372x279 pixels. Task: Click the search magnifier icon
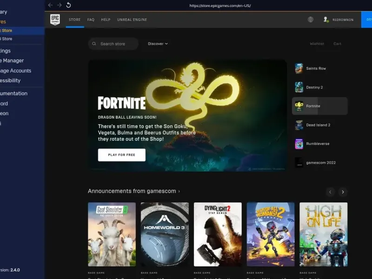coord(94,44)
